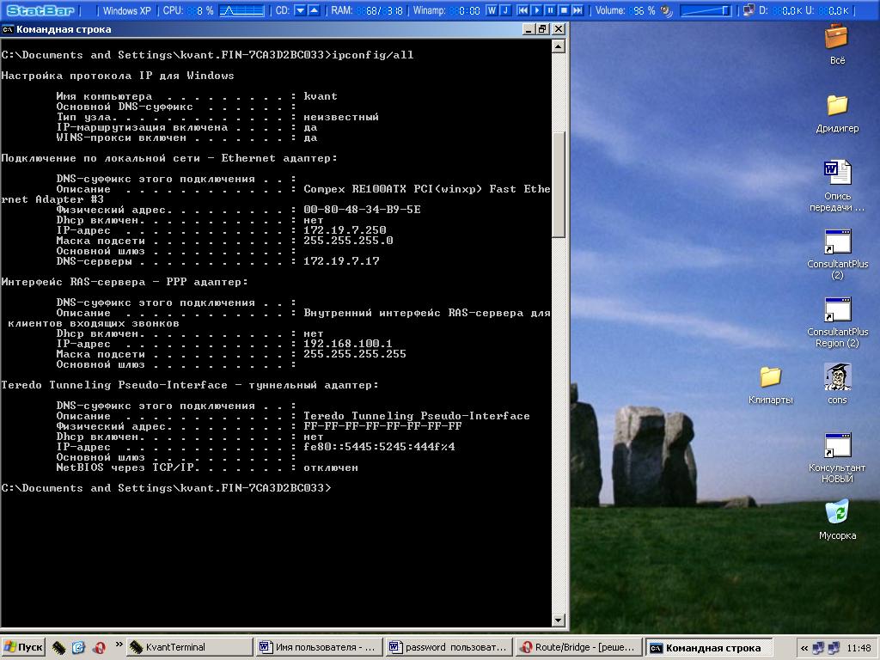Skip to the previous Winamp track
The height and width of the screenshot is (660, 880).
coord(523,10)
